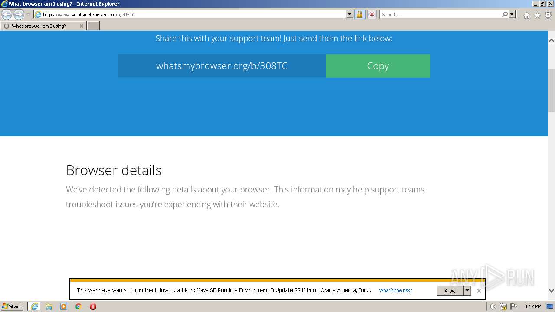Click the 'Share this with your support team' text
Viewport: 555px width, 312px height.
274,38
